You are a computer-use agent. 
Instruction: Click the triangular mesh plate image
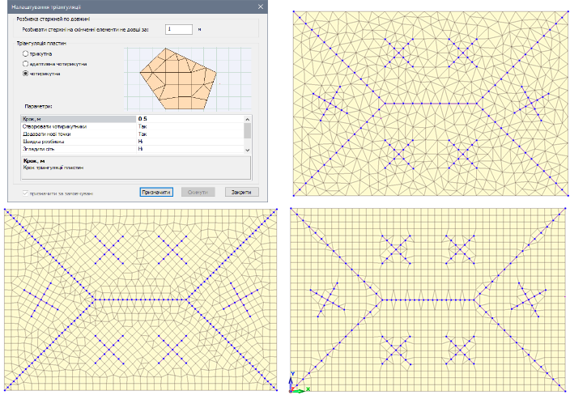[x=429, y=101]
